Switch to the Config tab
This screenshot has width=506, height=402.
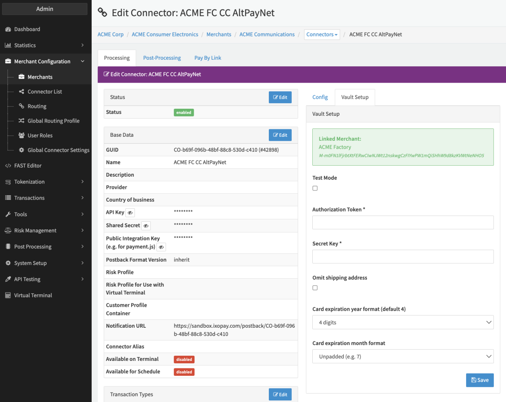[320, 97]
